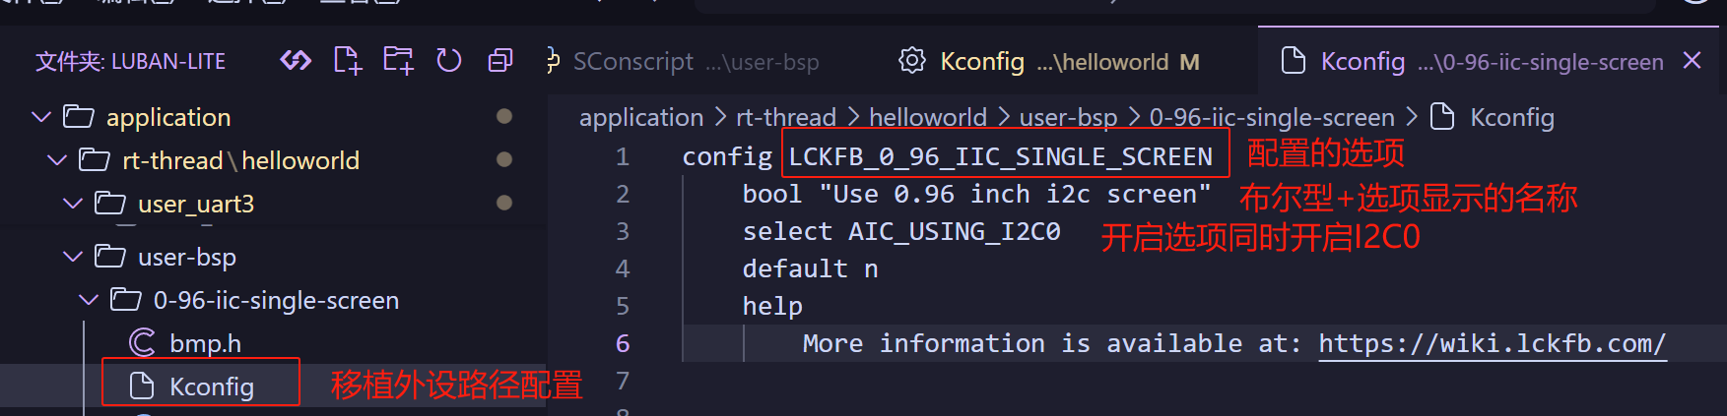Click the gear icon on helloworld Kconfig tab
The image size is (1727, 416).
(912, 61)
